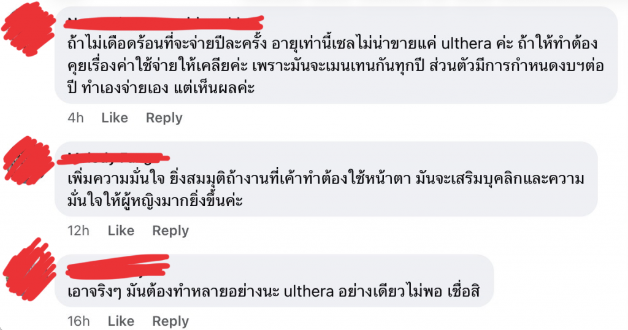Select the comment bubble starting with เอาจริงๆ

pos(274,281)
